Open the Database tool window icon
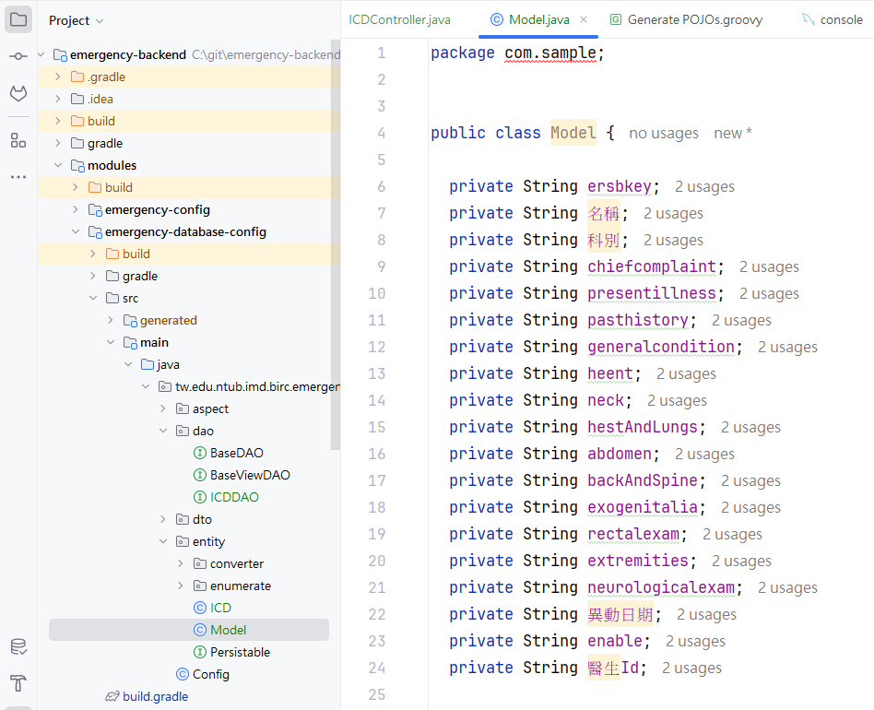This screenshot has width=874, height=710. (x=18, y=647)
